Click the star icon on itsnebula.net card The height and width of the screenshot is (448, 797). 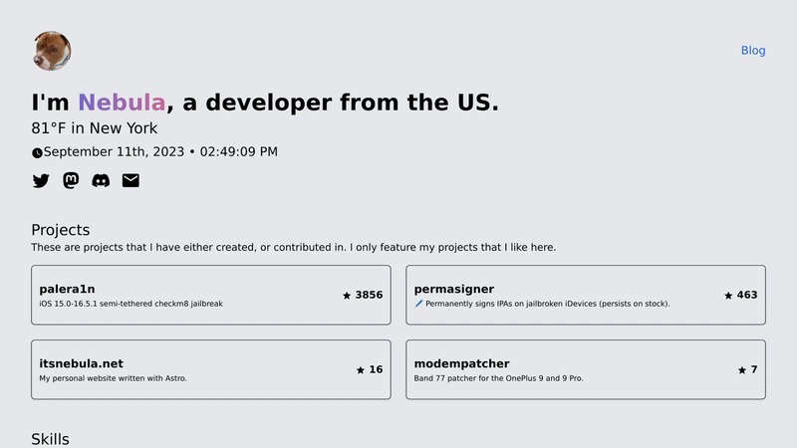(x=361, y=369)
